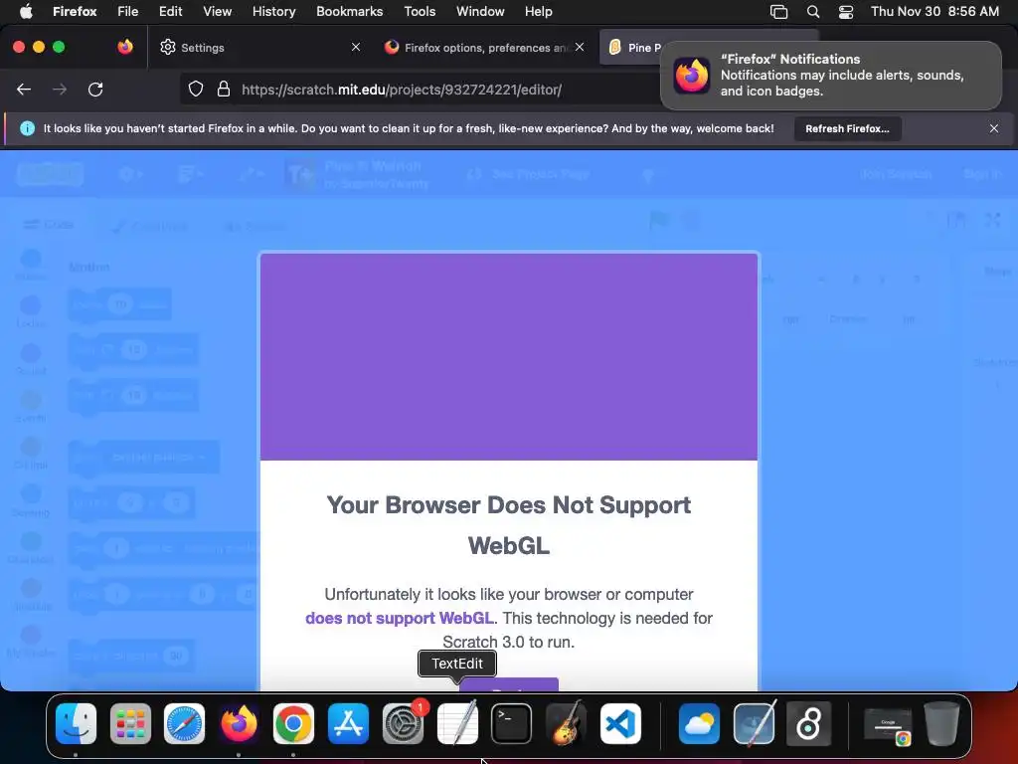1018x764 pixels.
Task: Click the forward navigation arrow
Action: (60, 90)
